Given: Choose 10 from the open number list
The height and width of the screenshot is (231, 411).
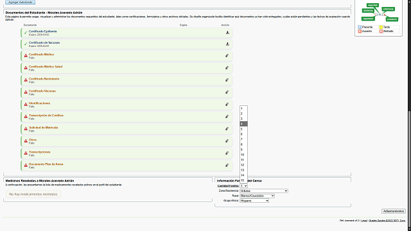Looking at the screenshot, I should pyautogui.click(x=243, y=155).
